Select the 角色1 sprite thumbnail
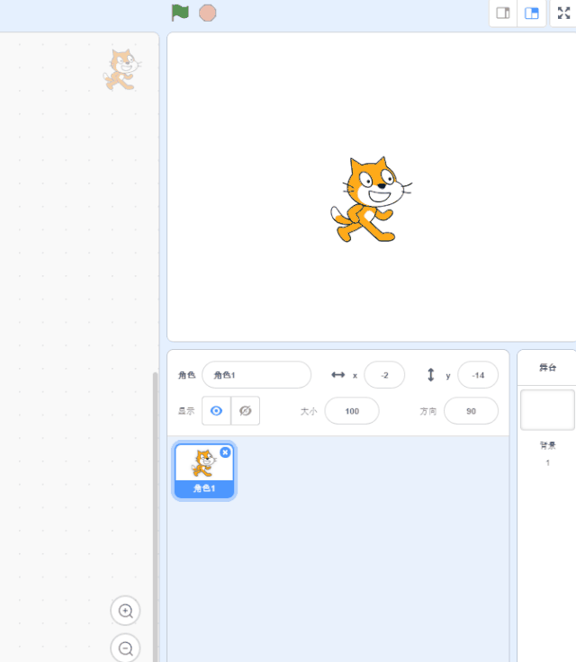576x662 pixels. [x=204, y=470]
